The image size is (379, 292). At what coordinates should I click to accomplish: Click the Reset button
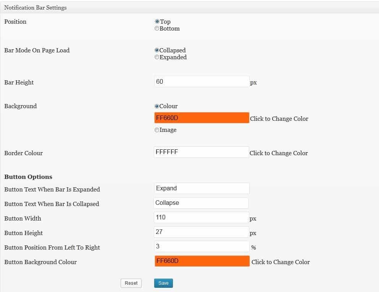pos(131,283)
